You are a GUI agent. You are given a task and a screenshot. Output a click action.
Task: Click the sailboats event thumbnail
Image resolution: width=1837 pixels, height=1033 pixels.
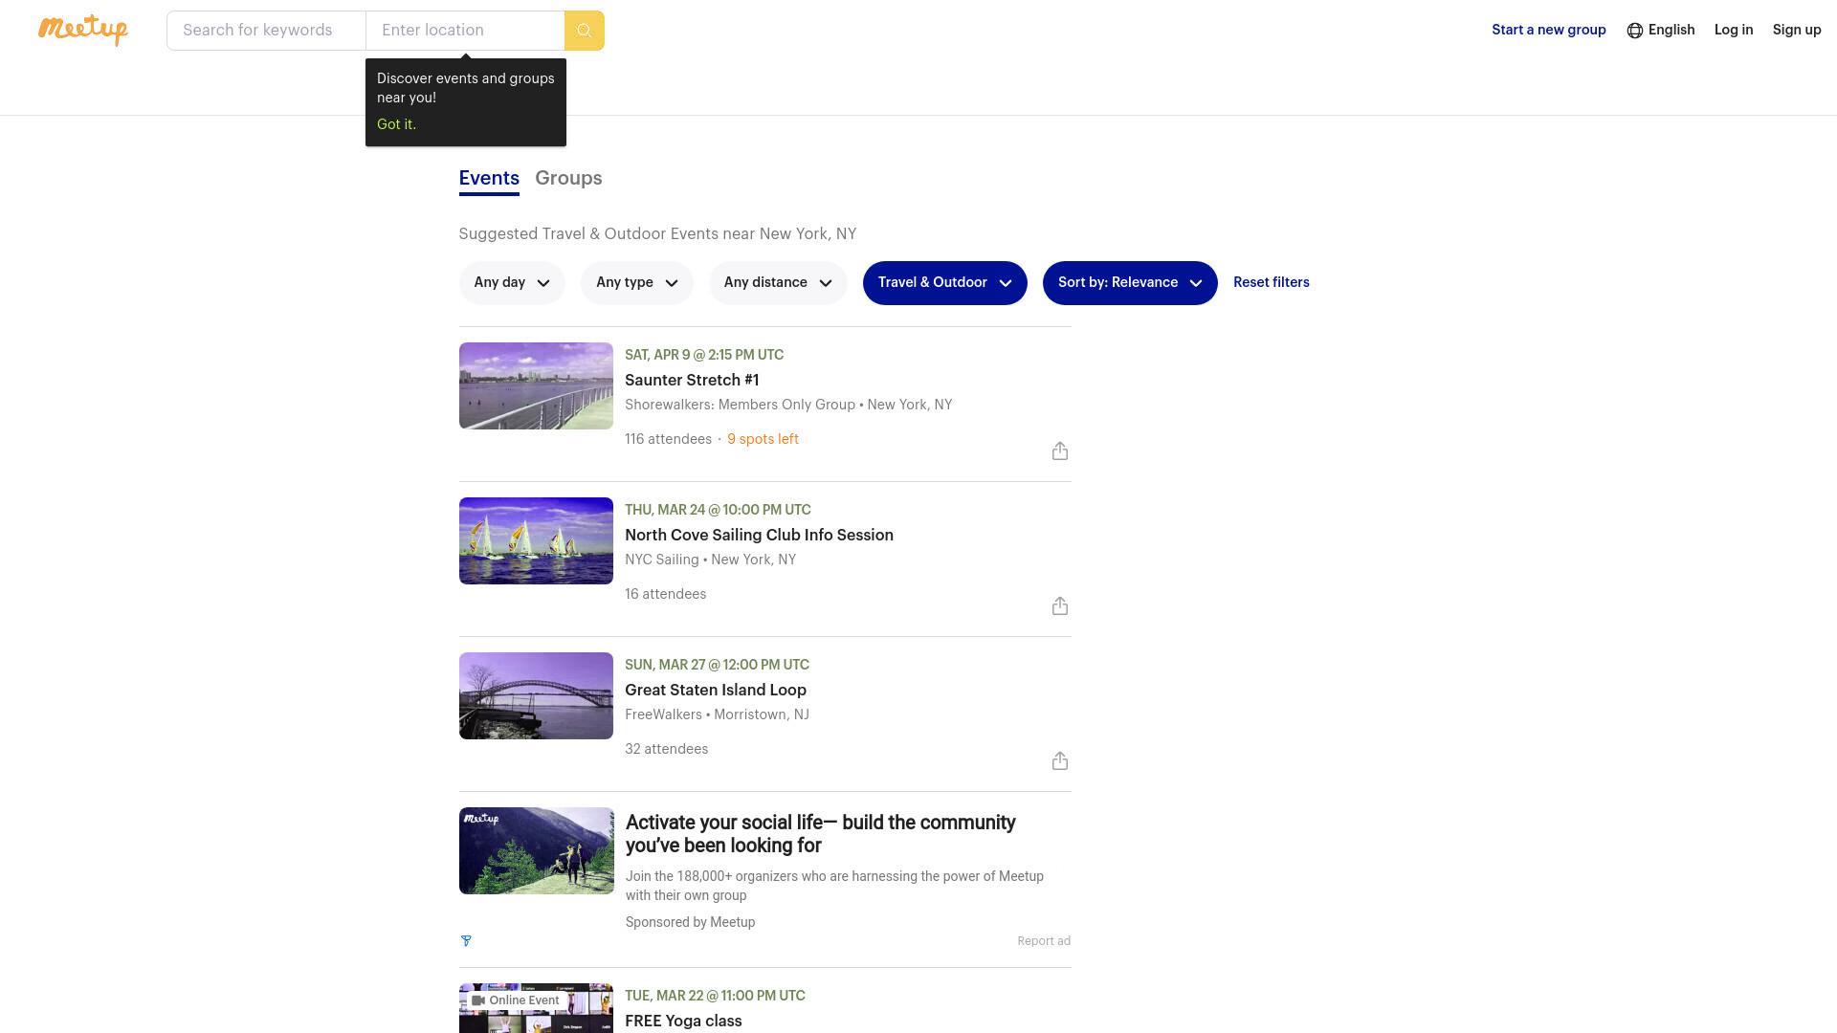[536, 541]
